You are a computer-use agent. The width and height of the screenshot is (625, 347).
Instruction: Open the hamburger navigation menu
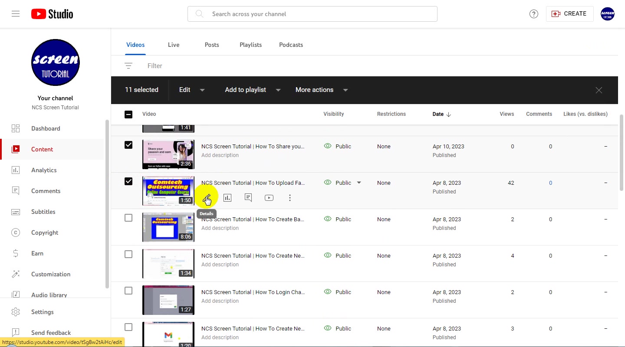click(x=16, y=14)
